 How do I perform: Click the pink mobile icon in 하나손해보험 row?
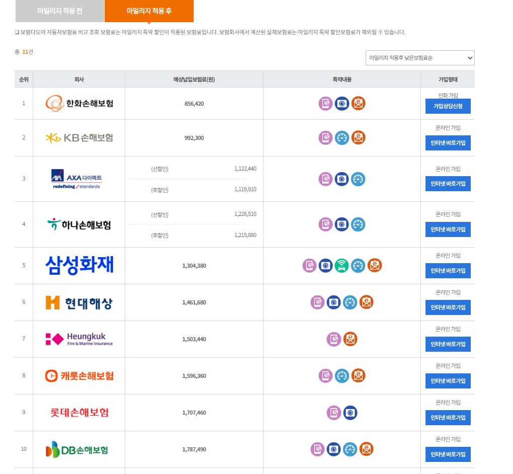click(x=325, y=224)
